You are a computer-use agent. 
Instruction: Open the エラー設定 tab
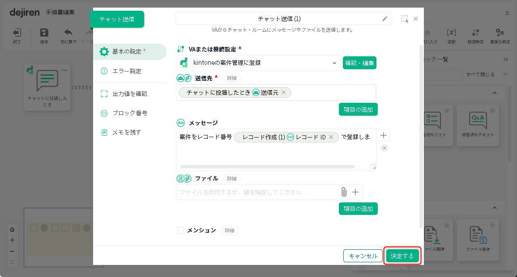click(x=127, y=71)
